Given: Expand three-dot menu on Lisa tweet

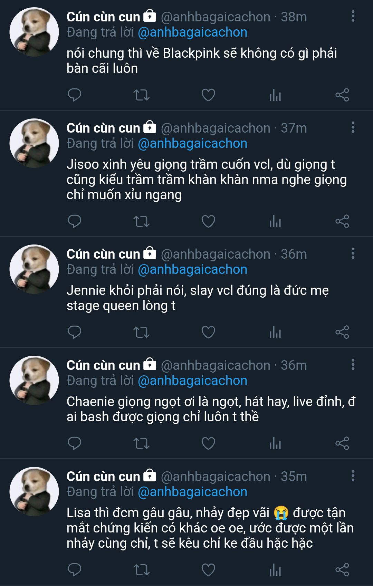Looking at the screenshot, I should (353, 476).
